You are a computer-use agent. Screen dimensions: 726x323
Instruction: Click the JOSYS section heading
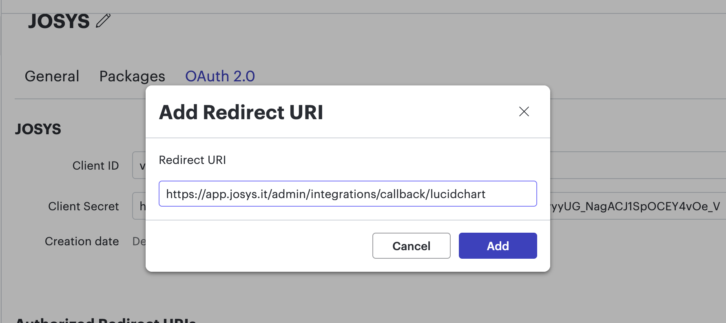(x=38, y=129)
